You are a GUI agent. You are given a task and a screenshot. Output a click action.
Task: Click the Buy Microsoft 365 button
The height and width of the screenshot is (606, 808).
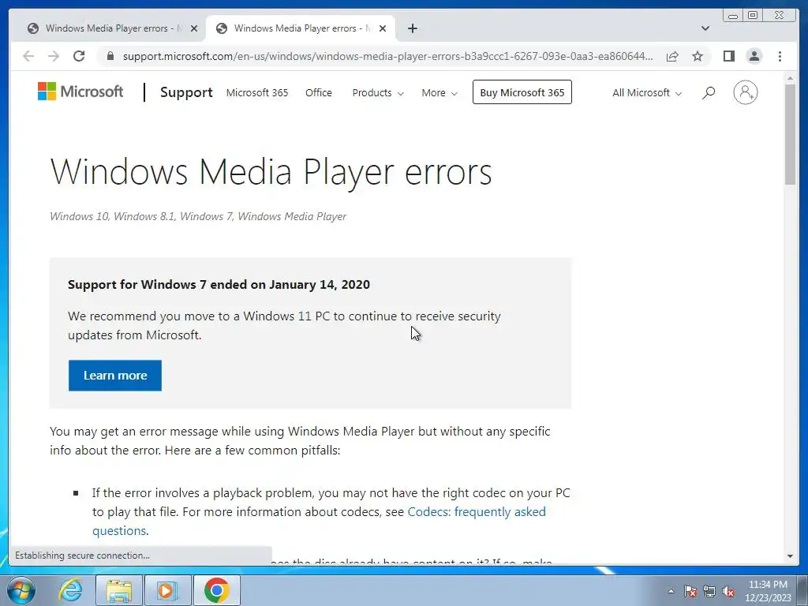click(522, 92)
